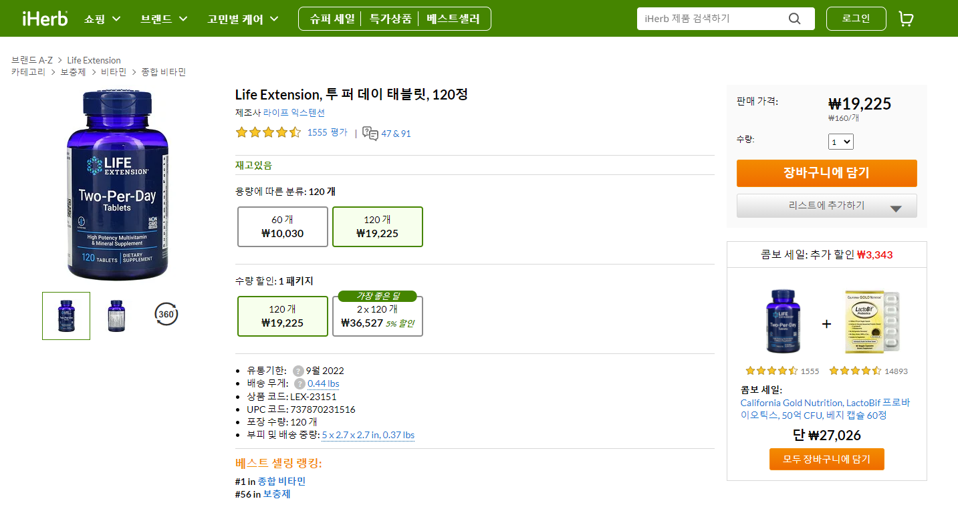
Task: Open Life Extension breadcrumb link
Action: point(94,60)
